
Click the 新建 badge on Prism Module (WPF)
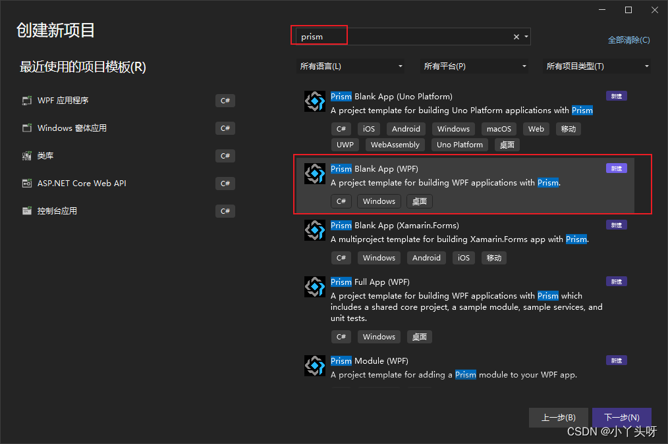point(617,360)
